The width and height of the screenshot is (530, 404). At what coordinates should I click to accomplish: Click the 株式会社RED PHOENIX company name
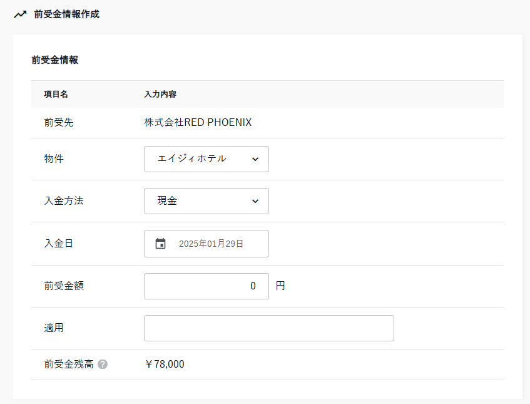click(x=198, y=123)
